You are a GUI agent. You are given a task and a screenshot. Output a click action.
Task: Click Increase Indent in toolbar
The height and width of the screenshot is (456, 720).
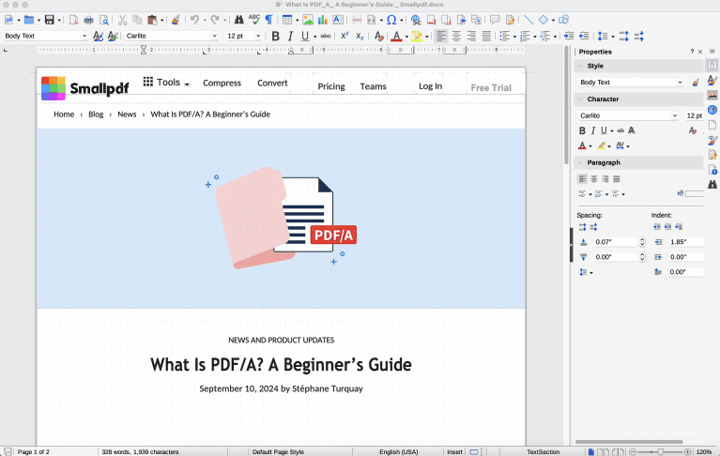tap(569, 36)
